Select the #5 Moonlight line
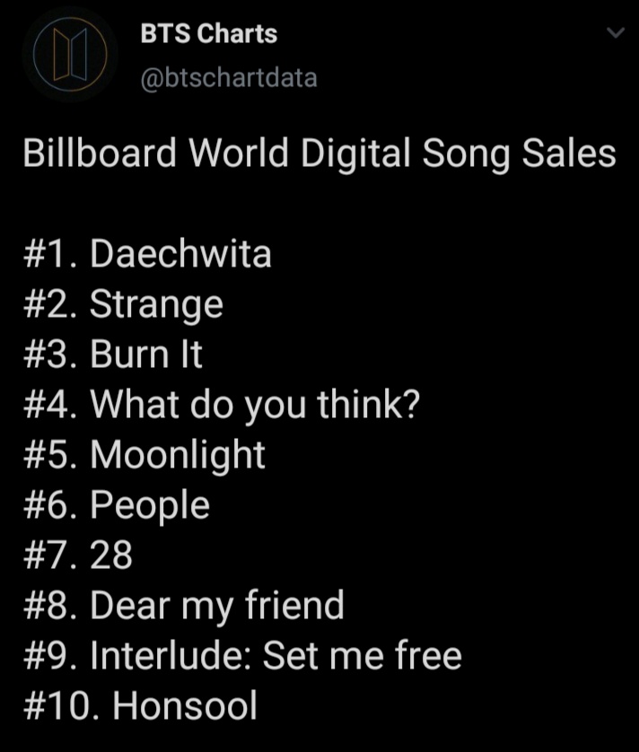The height and width of the screenshot is (752, 639). coord(144,455)
